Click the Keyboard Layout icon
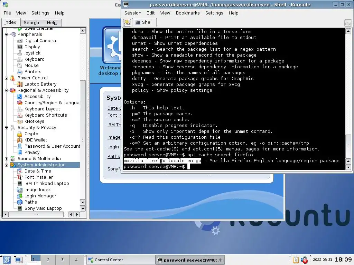The height and width of the screenshot is (265, 354). (x=20, y=109)
